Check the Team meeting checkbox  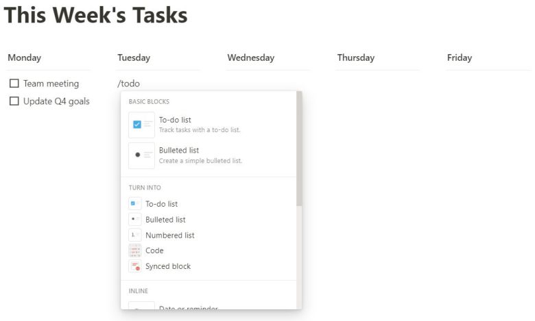[14, 84]
